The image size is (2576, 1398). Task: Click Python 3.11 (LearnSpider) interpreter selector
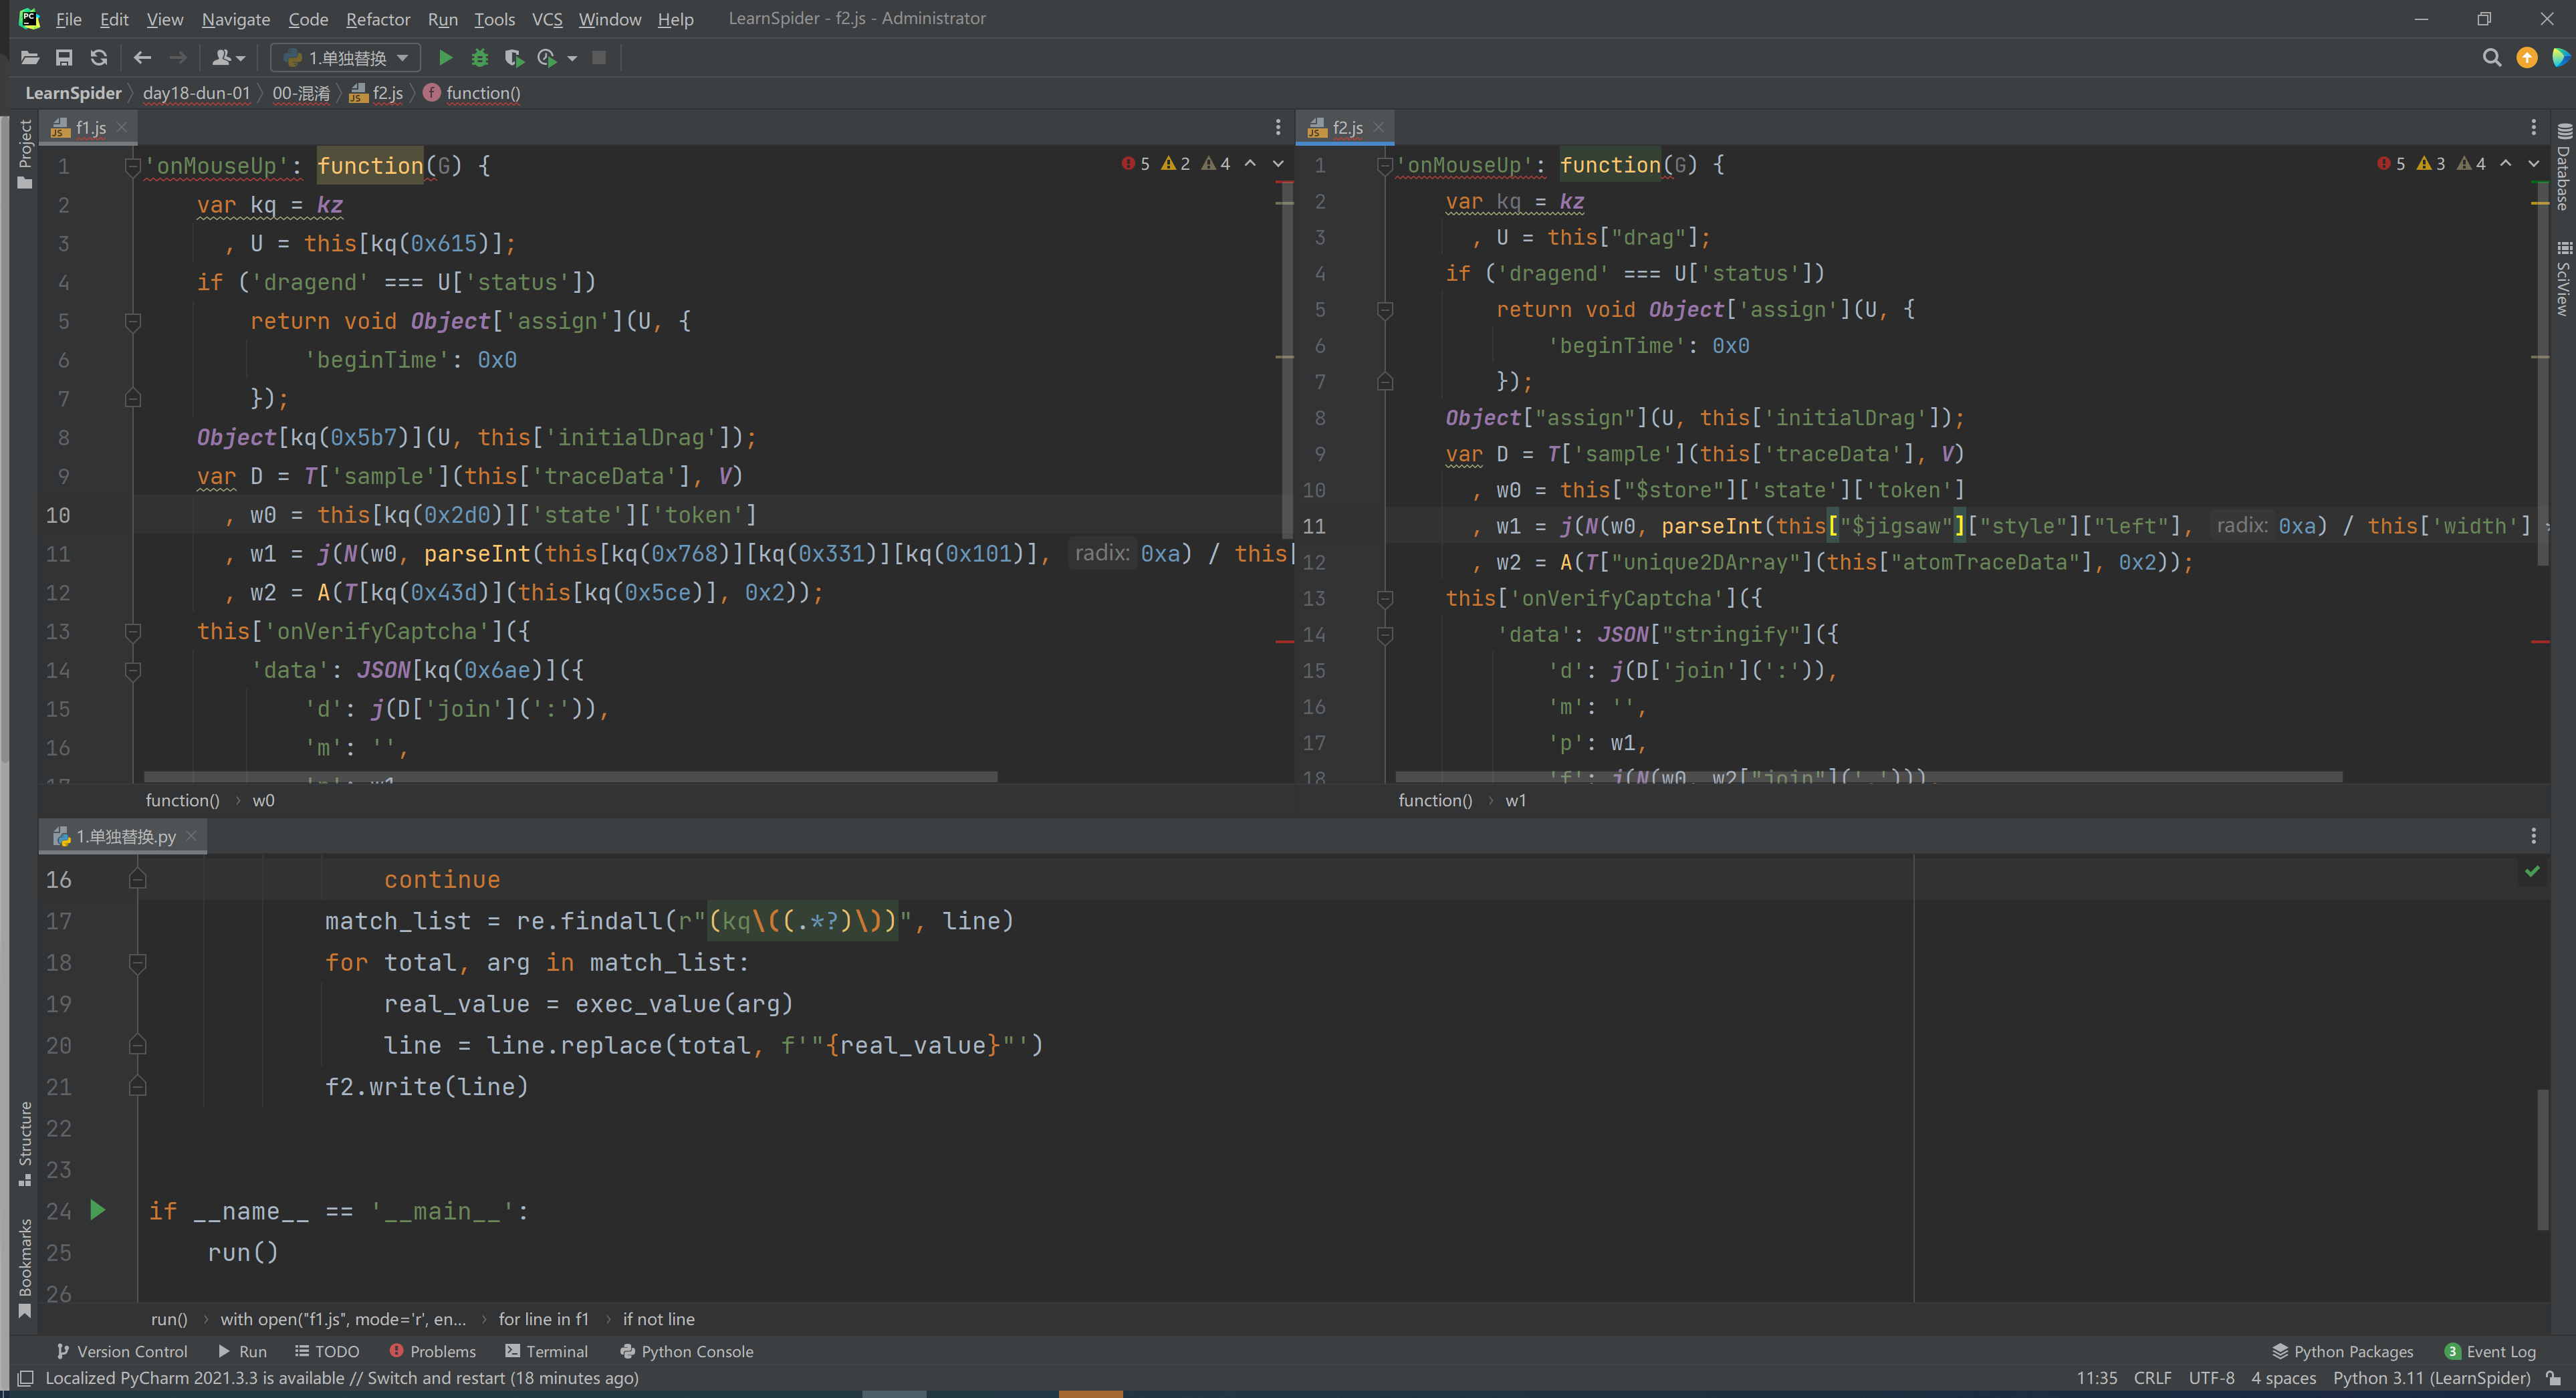click(2431, 1378)
